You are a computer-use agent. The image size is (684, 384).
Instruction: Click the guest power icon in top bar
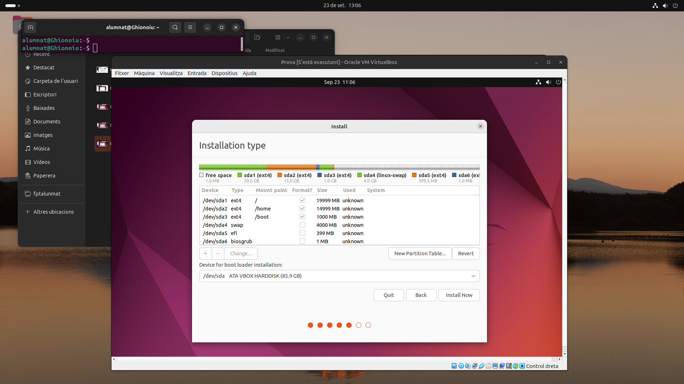pyautogui.click(x=558, y=82)
